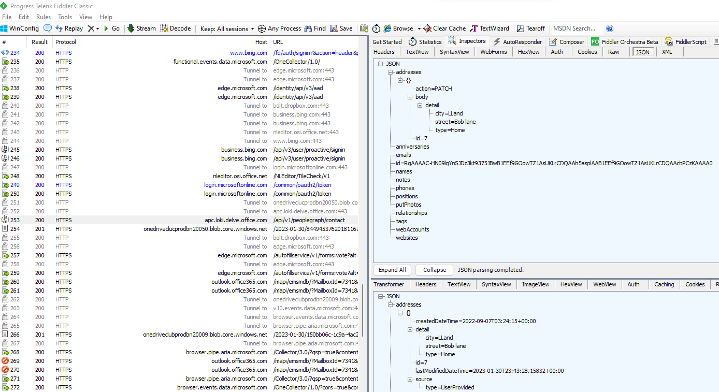The width and height of the screenshot is (719, 392).
Task: Select the action=PATCH tree node
Action: (x=434, y=89)
